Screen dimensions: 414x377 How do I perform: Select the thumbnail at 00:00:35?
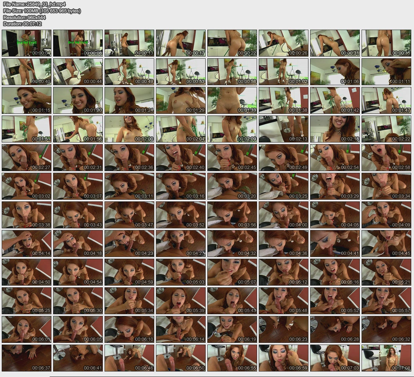tap(386, 43)
